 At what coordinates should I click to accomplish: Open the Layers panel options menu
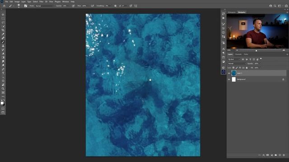[x=287, y=54]
